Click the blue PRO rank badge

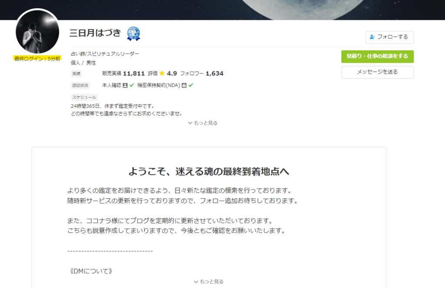[133, 34]
